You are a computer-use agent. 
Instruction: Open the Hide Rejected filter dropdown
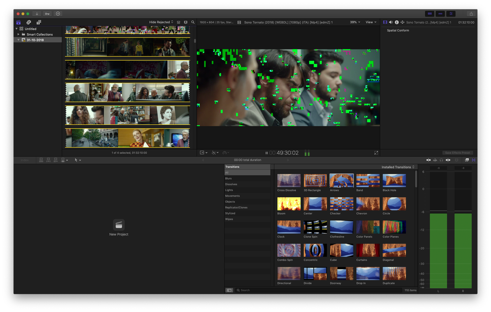pyautogui.click(x=161, y=22)
